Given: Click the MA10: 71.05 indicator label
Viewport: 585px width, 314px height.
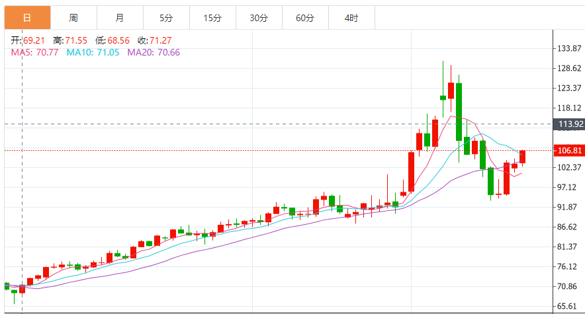Looking at the screenshot, I should pyautogui.click(x=93, y=52).
